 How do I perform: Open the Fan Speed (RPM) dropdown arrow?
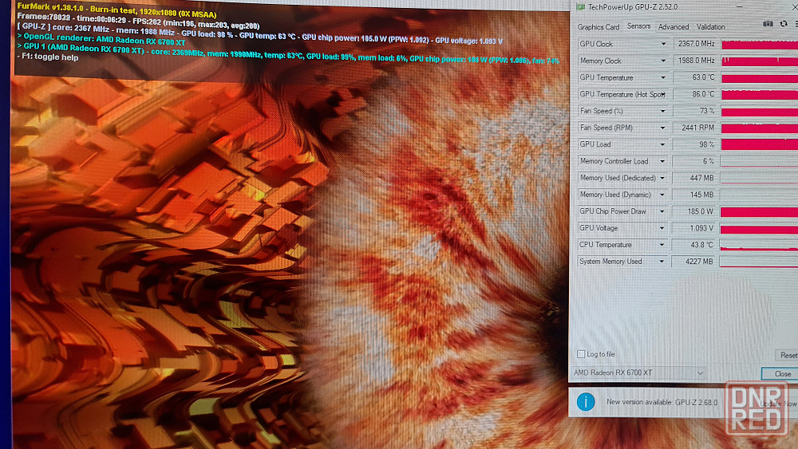pyautogui.click(x=662, y=128)
